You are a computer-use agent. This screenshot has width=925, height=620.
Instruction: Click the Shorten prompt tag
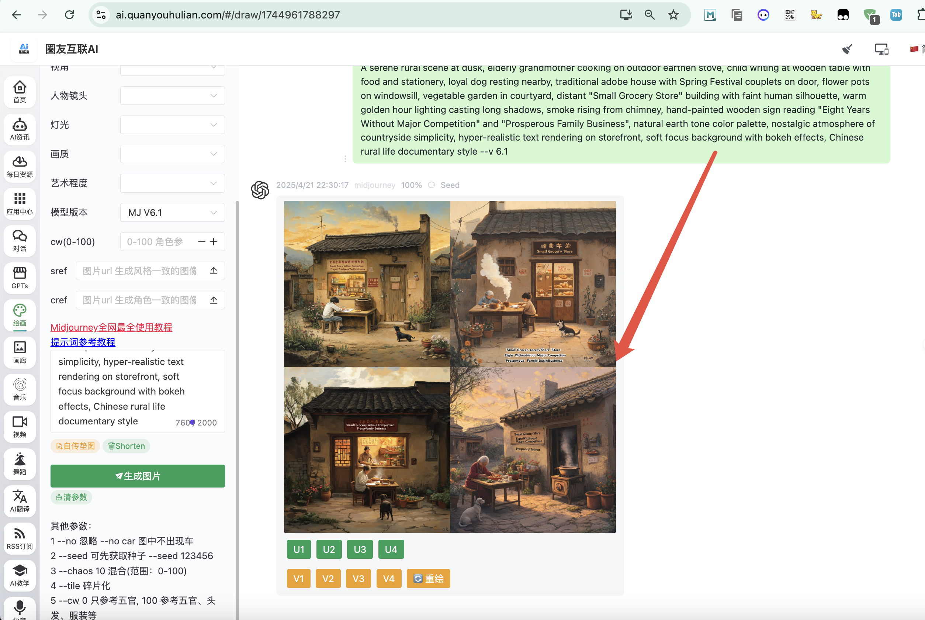pos(127,446)
